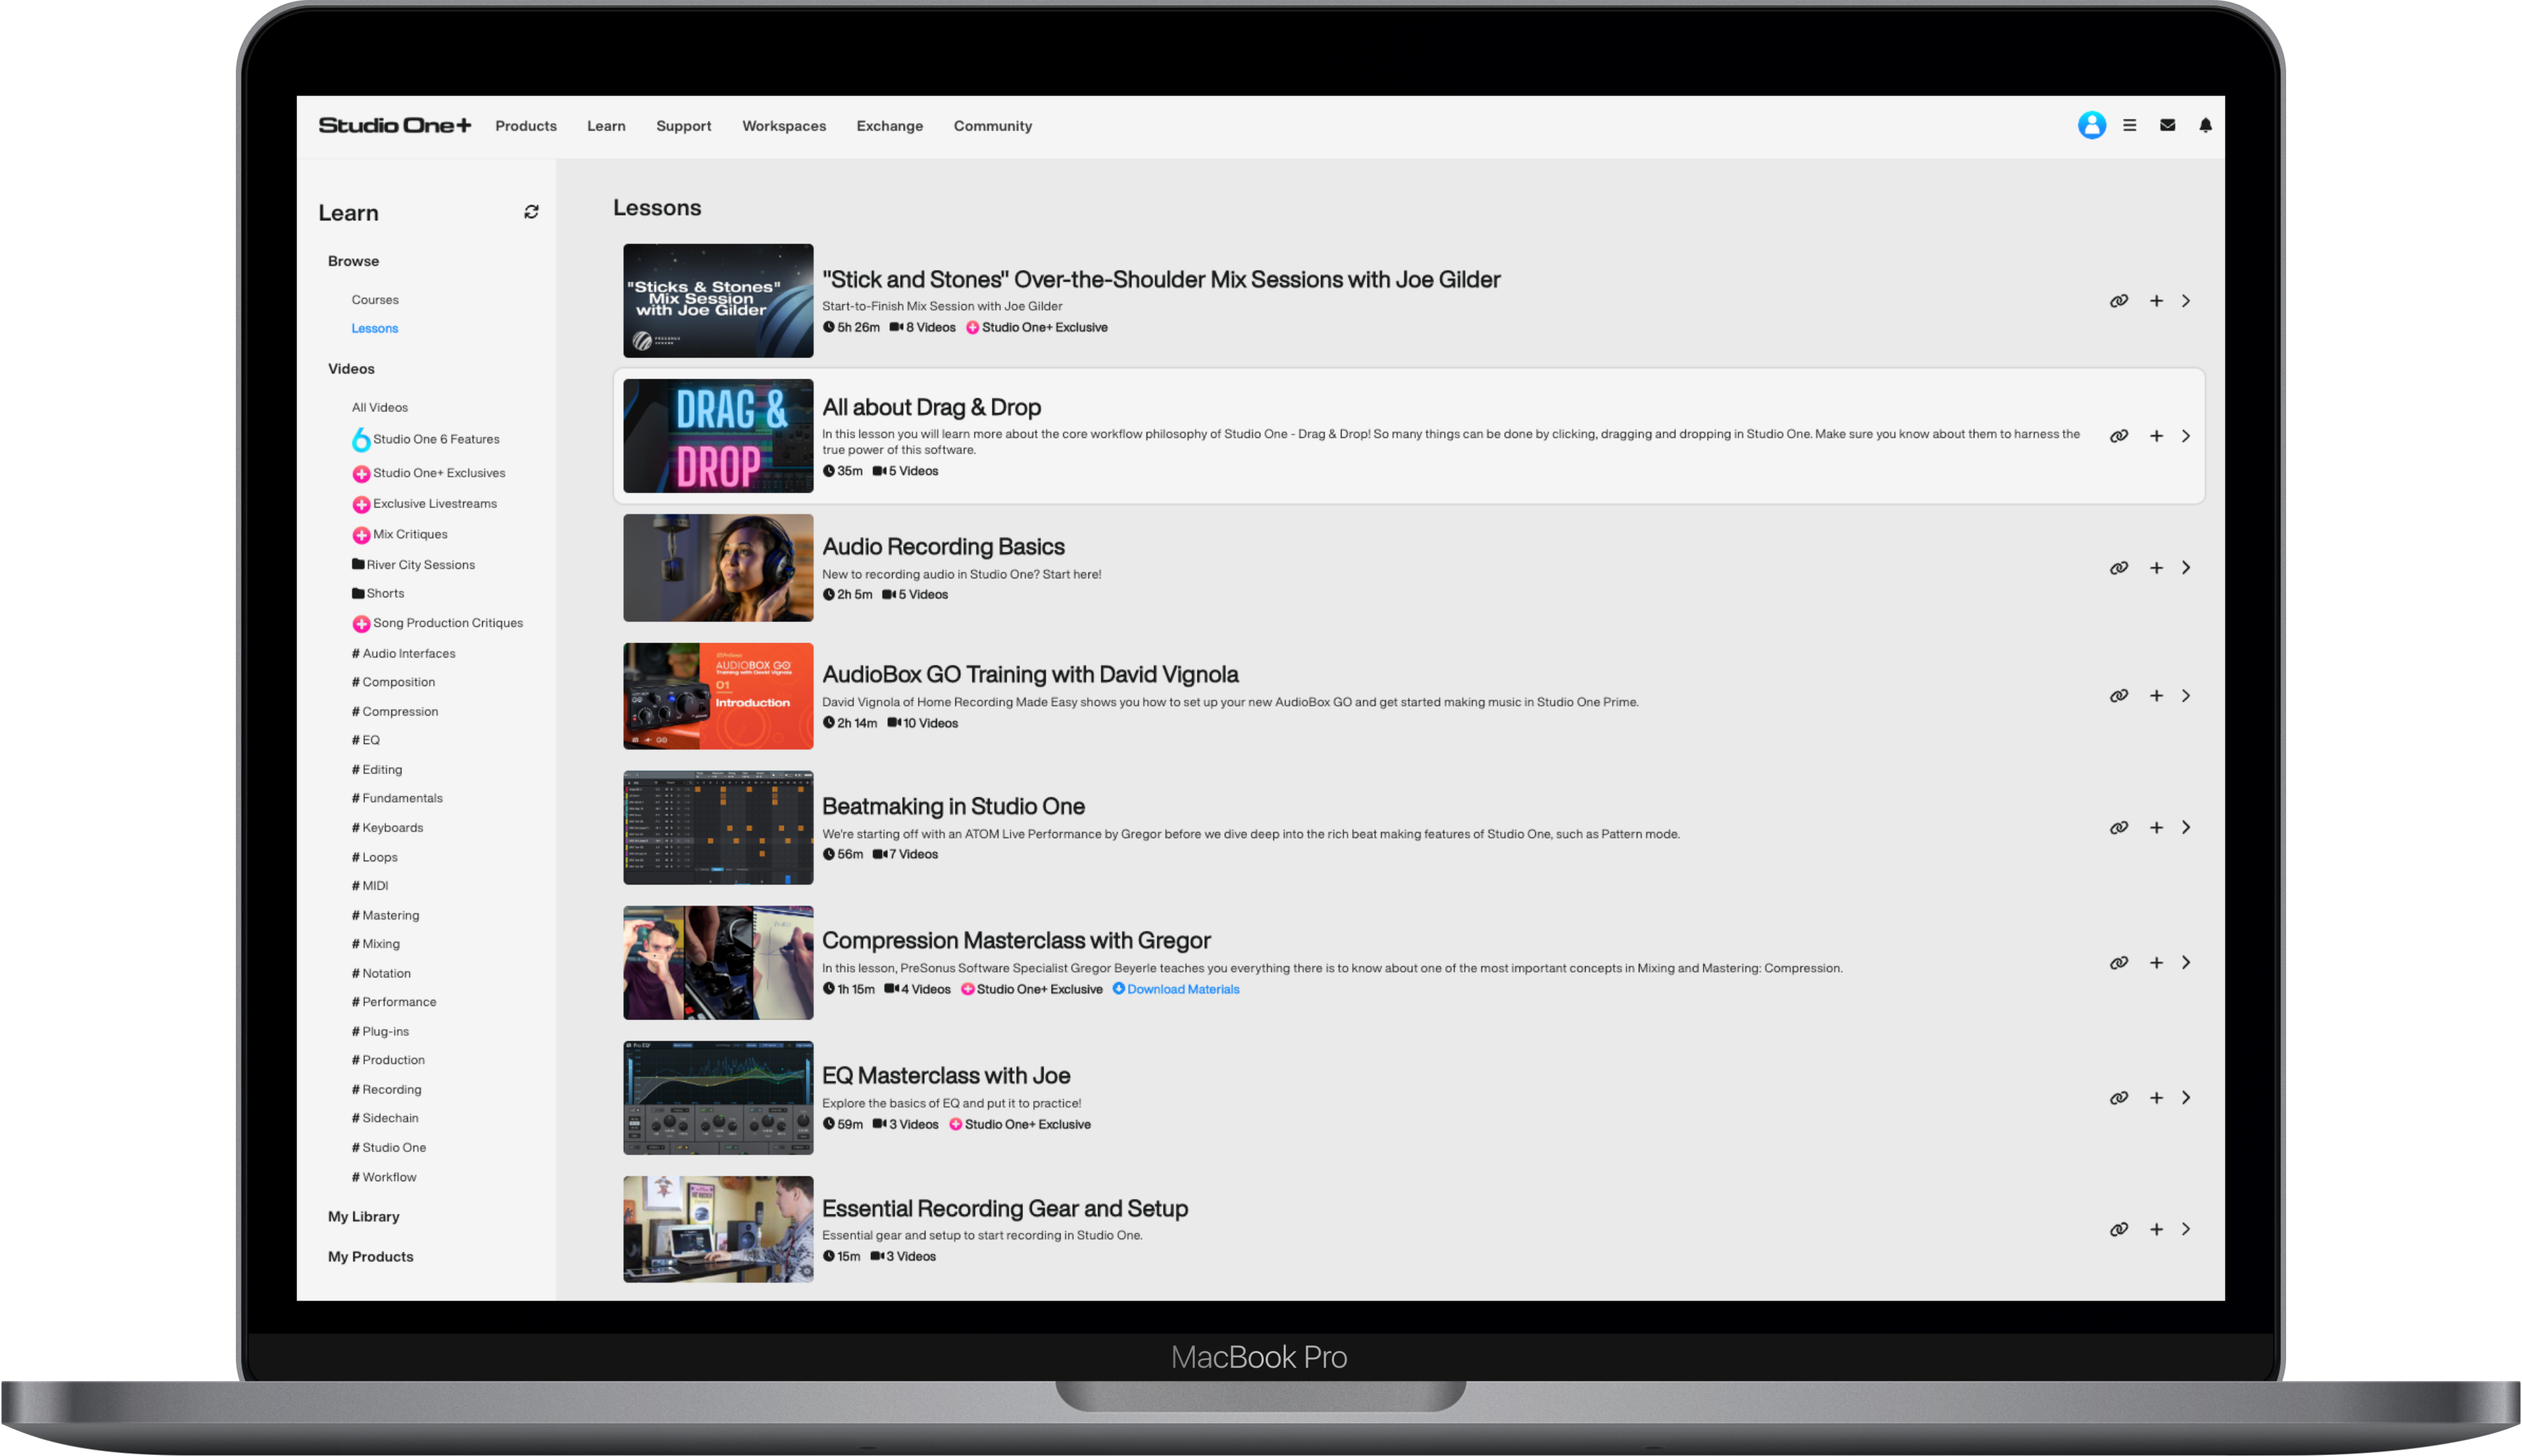Expand the Beatmaking in Studio One lesson
The image size is (2522, 1456).
coord(2186,827)
